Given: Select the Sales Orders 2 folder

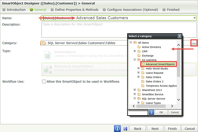Looking at the screenshot, I should pyautogui.click(x=154, y=81).
